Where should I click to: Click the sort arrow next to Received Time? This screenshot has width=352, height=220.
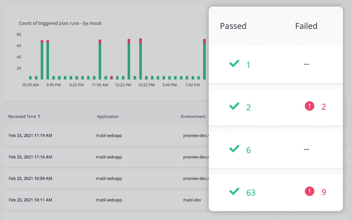pyautogui.click(x=39, y=117)
